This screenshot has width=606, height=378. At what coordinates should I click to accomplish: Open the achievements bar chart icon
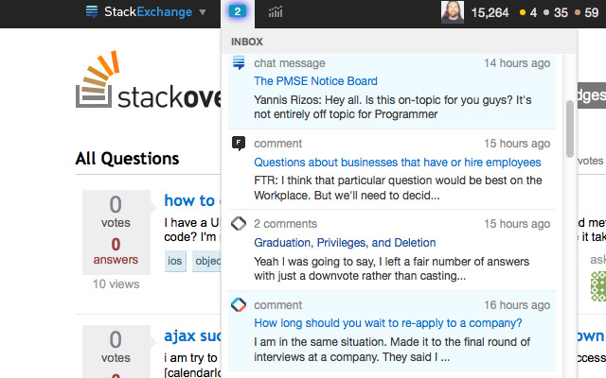point(276,12)
